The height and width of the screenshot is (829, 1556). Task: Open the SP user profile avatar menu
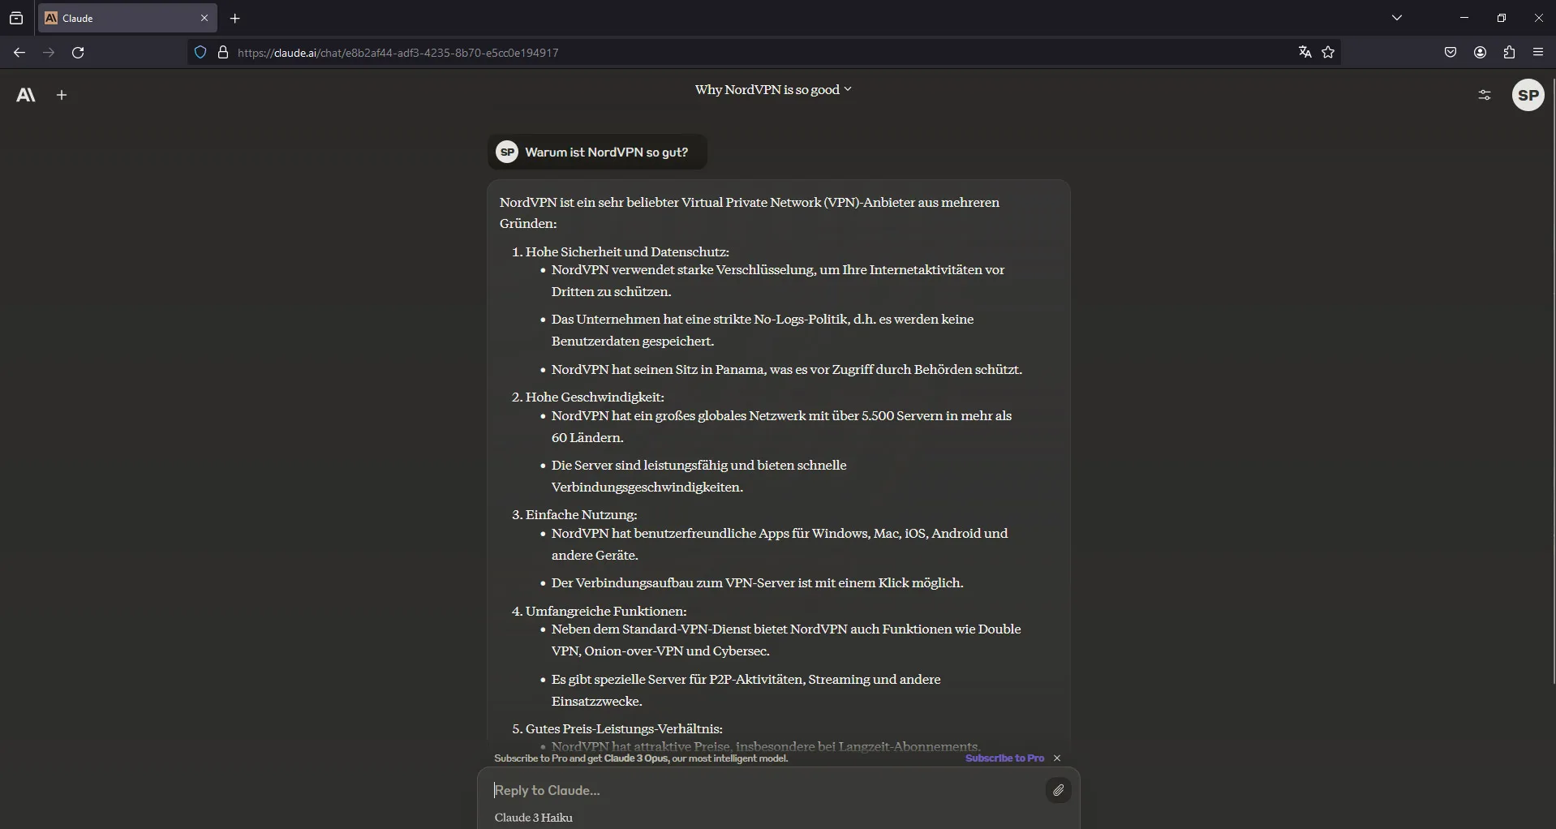tap(1528, 96)
